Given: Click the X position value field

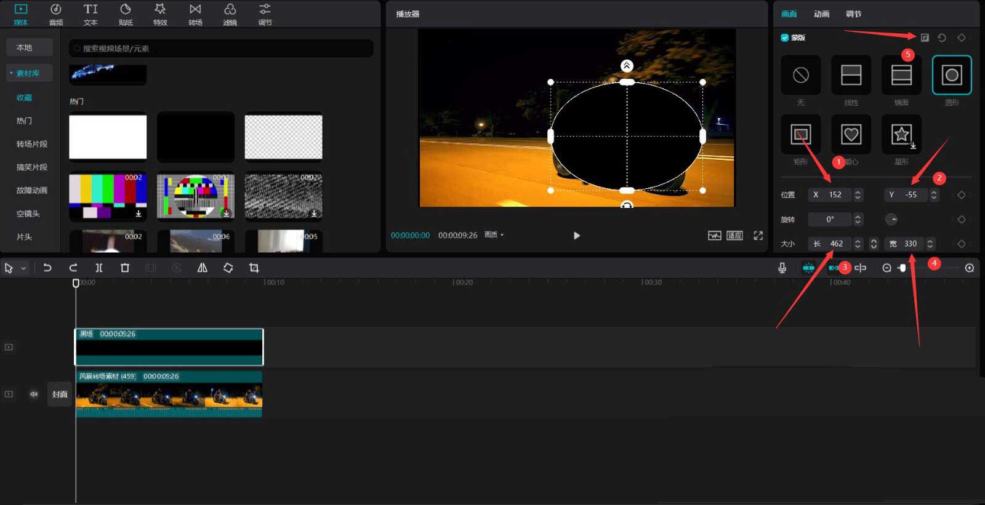Looking at the screenshot, I should point(830,195).
